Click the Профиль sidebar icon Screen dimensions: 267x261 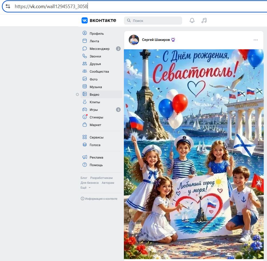click(x=85, y=33)
